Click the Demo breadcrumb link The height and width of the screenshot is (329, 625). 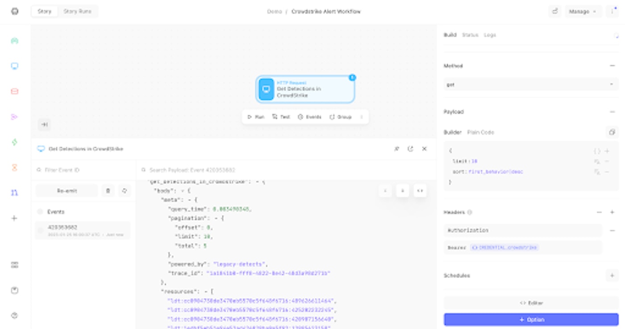click(274, 12)
